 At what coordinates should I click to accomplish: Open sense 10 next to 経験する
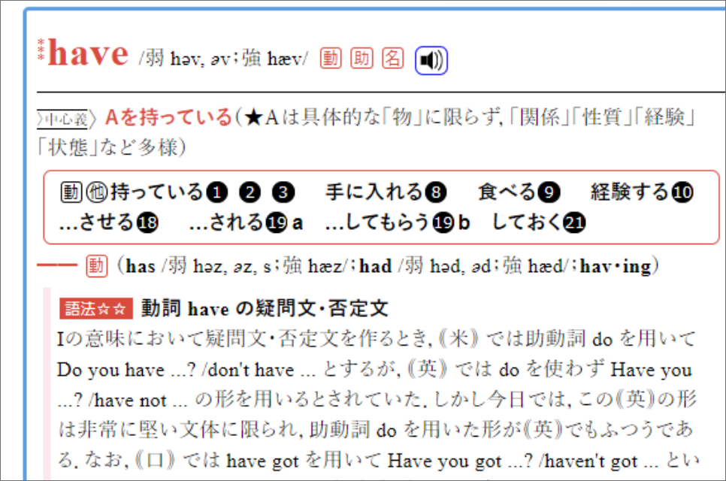tap(682, 192)
